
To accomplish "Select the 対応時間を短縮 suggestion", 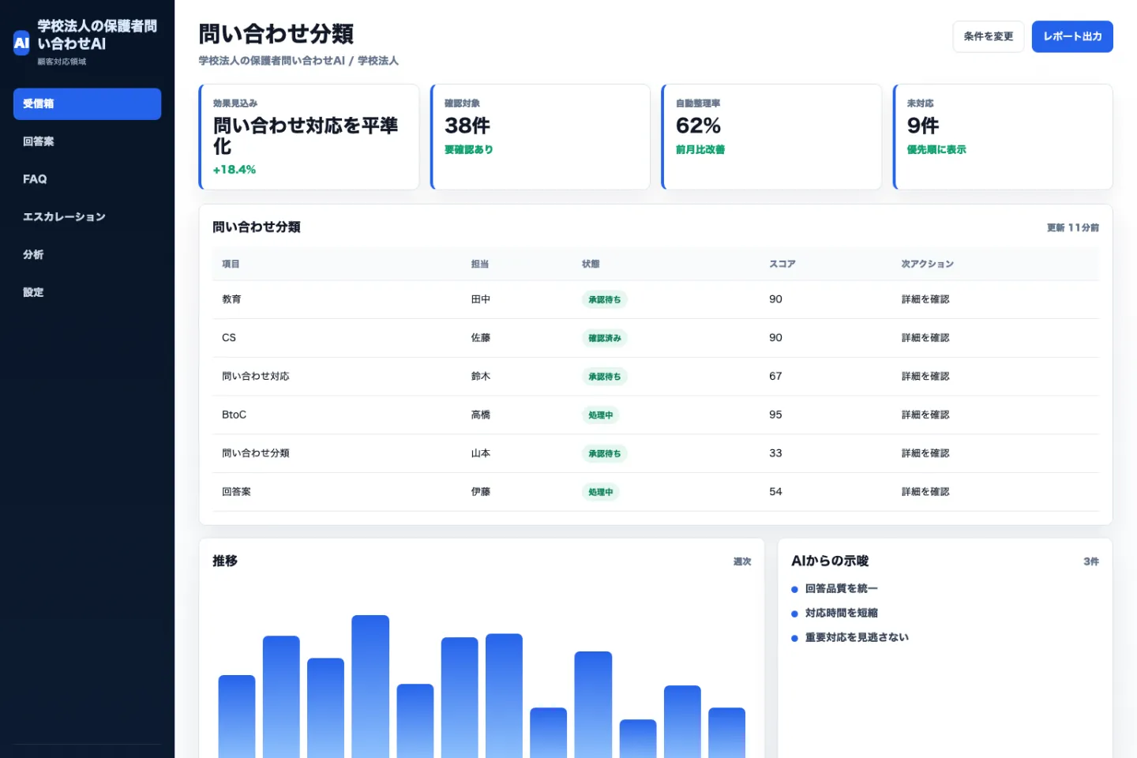I will (841, 613).
